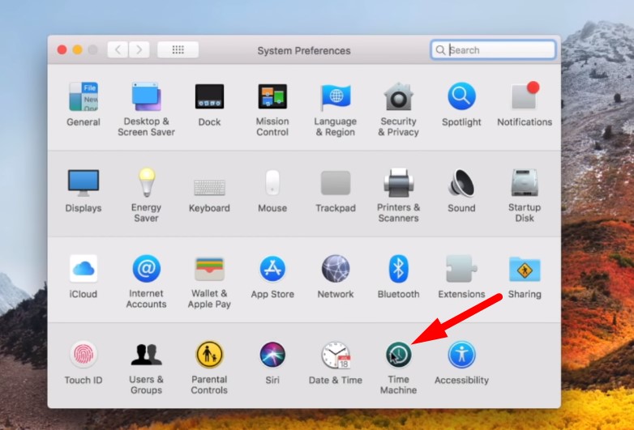Open Mission Control settings

(272, 97)
